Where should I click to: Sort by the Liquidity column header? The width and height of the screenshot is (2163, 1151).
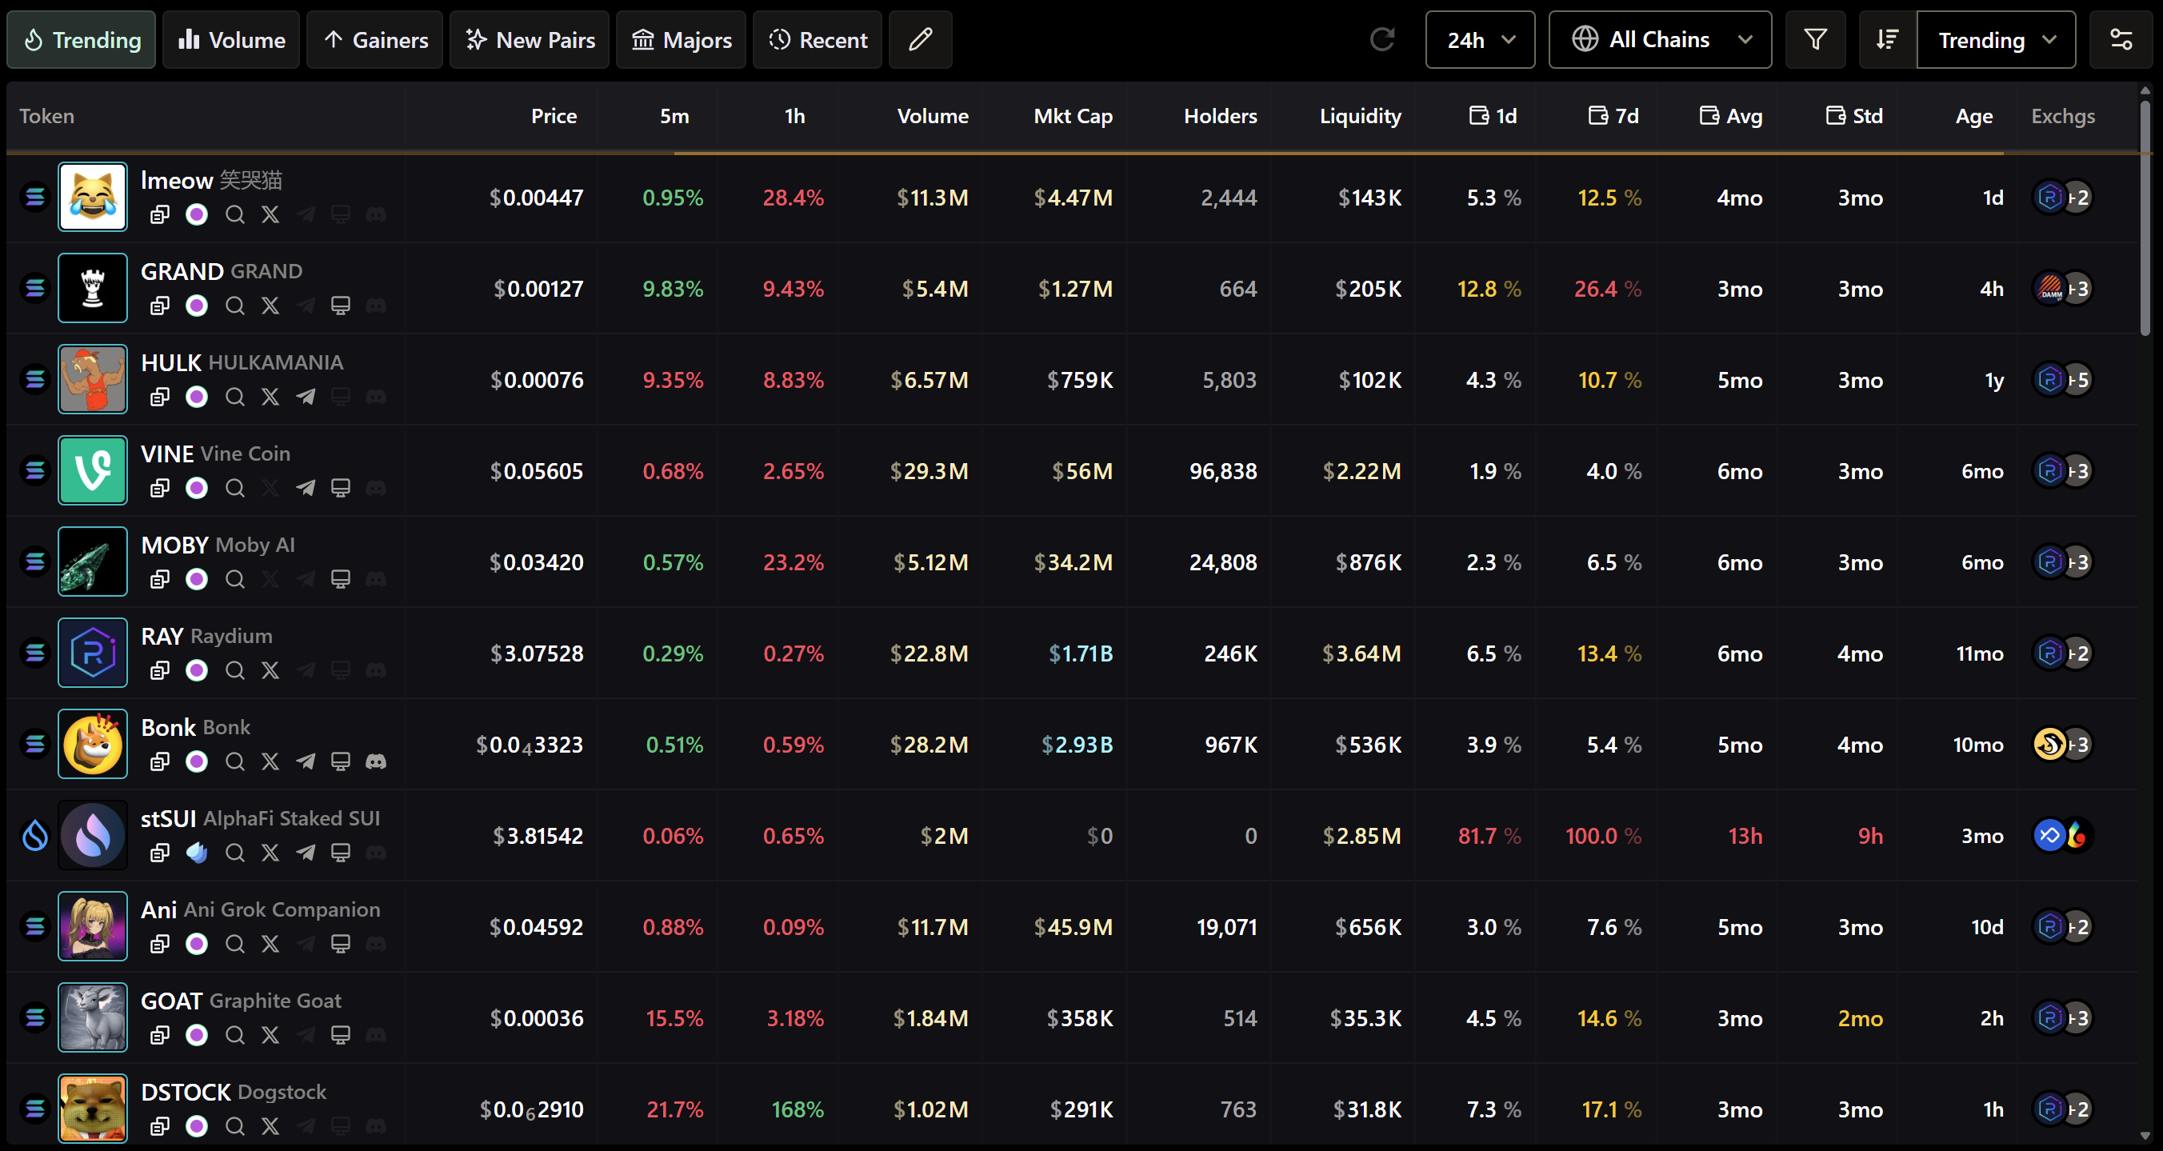click(x=1360, y=116)
